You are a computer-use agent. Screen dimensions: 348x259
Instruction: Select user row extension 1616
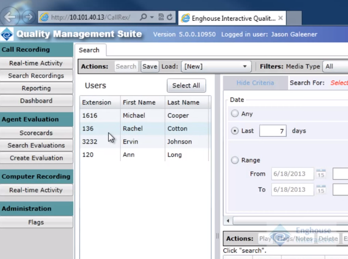click(x=144, y=115)
